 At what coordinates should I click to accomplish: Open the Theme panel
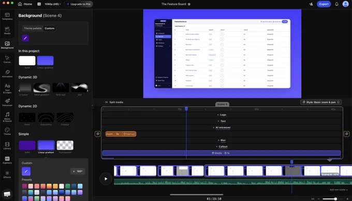[7, 131]
